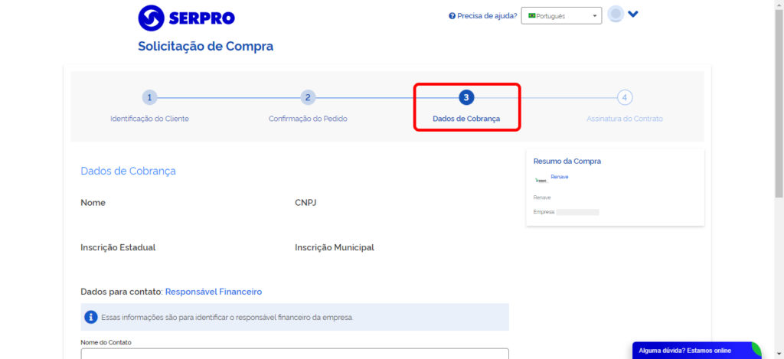Viewport: 784px width, 359px height.
Task: Open the Português language dropdown
Action: tap(561, 15)
